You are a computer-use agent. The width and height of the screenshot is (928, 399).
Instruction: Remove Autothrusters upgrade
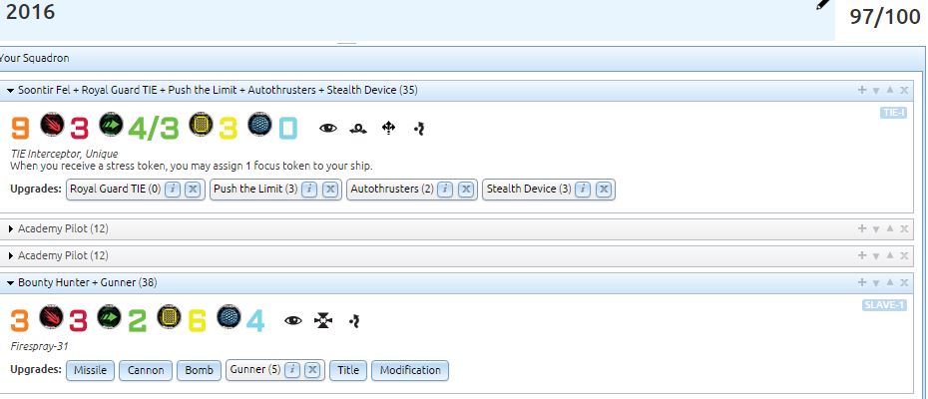tap(466, 189)
